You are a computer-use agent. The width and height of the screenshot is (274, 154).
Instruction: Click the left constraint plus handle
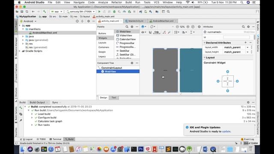pos(218,81)
